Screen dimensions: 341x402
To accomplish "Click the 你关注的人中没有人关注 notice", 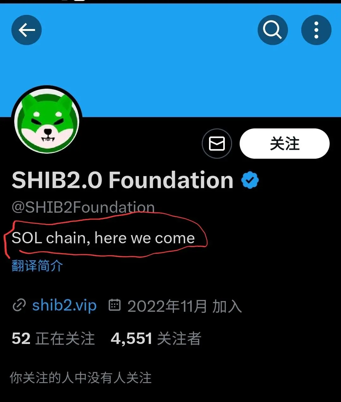I will click(81, 378).
